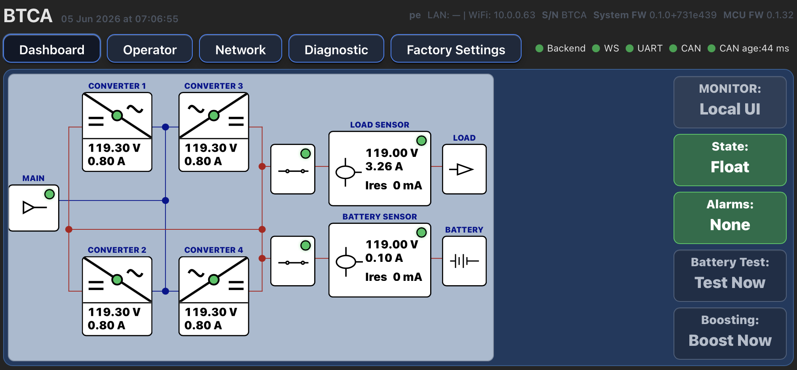Trigger Boost Now button
797x370 pixels.
pyautogui.click(x=730, y=333)
